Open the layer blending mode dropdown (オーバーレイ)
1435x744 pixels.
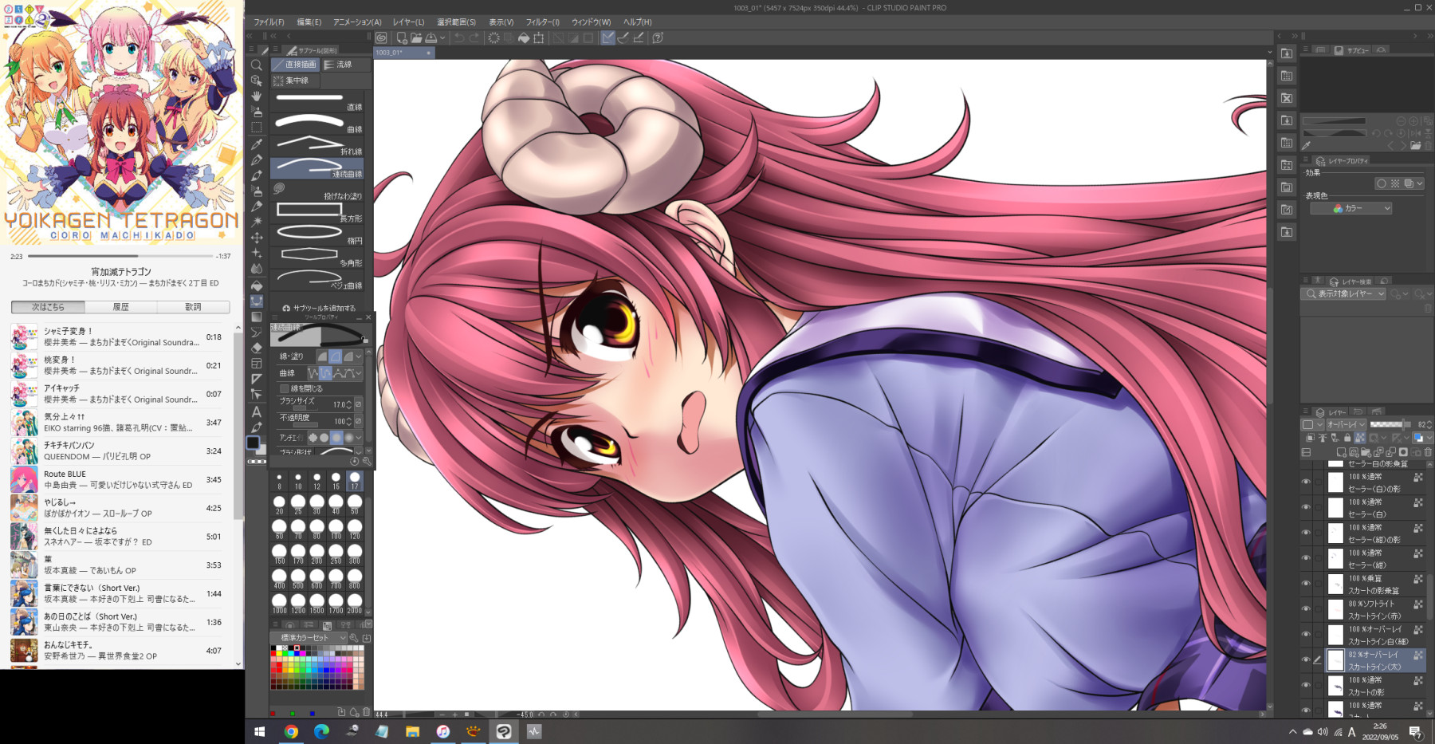click(x=1346, y=424)
